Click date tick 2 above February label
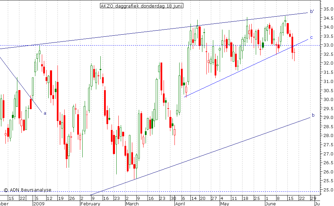334x206 pixels. click(x=82, y=198)
